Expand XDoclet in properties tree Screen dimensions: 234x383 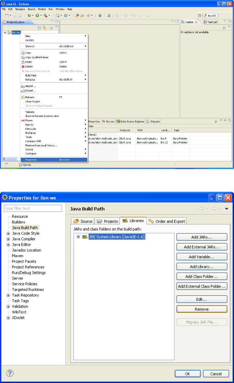coord(8,318)
